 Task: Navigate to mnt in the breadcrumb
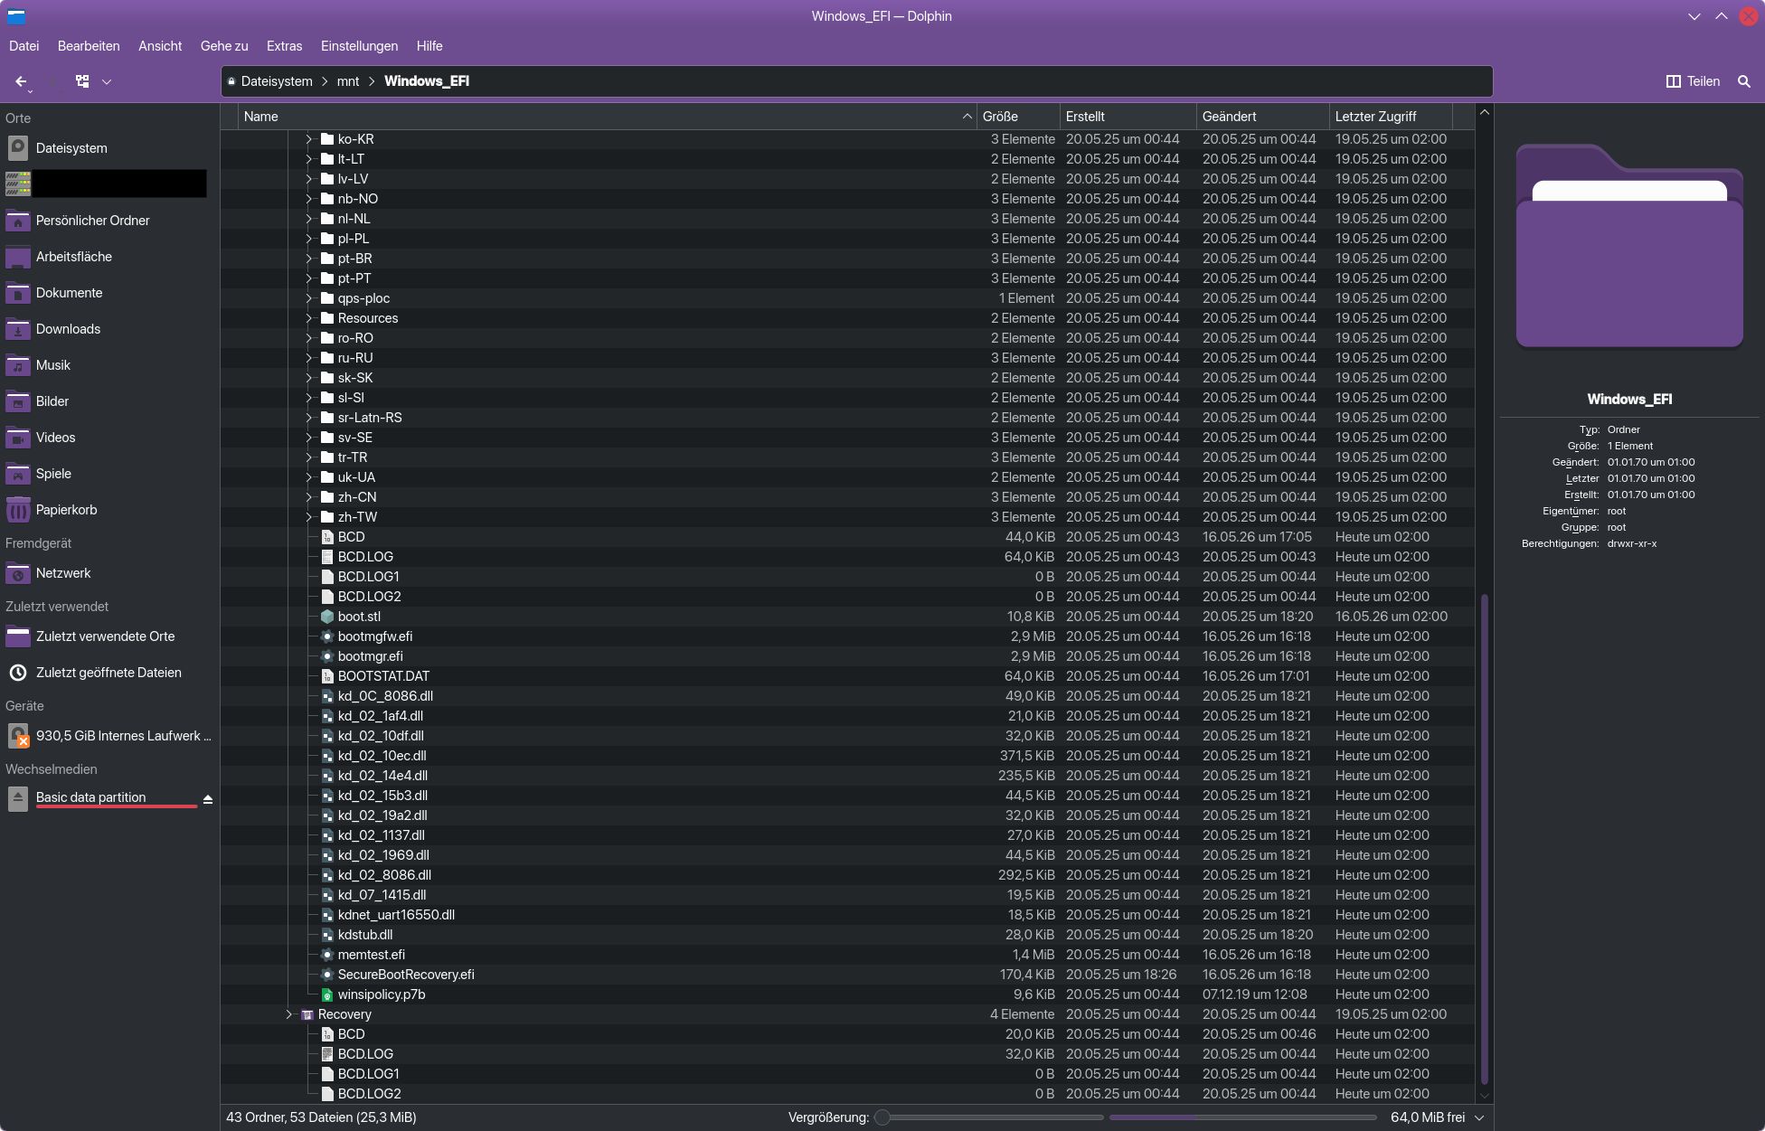[348, 81]
